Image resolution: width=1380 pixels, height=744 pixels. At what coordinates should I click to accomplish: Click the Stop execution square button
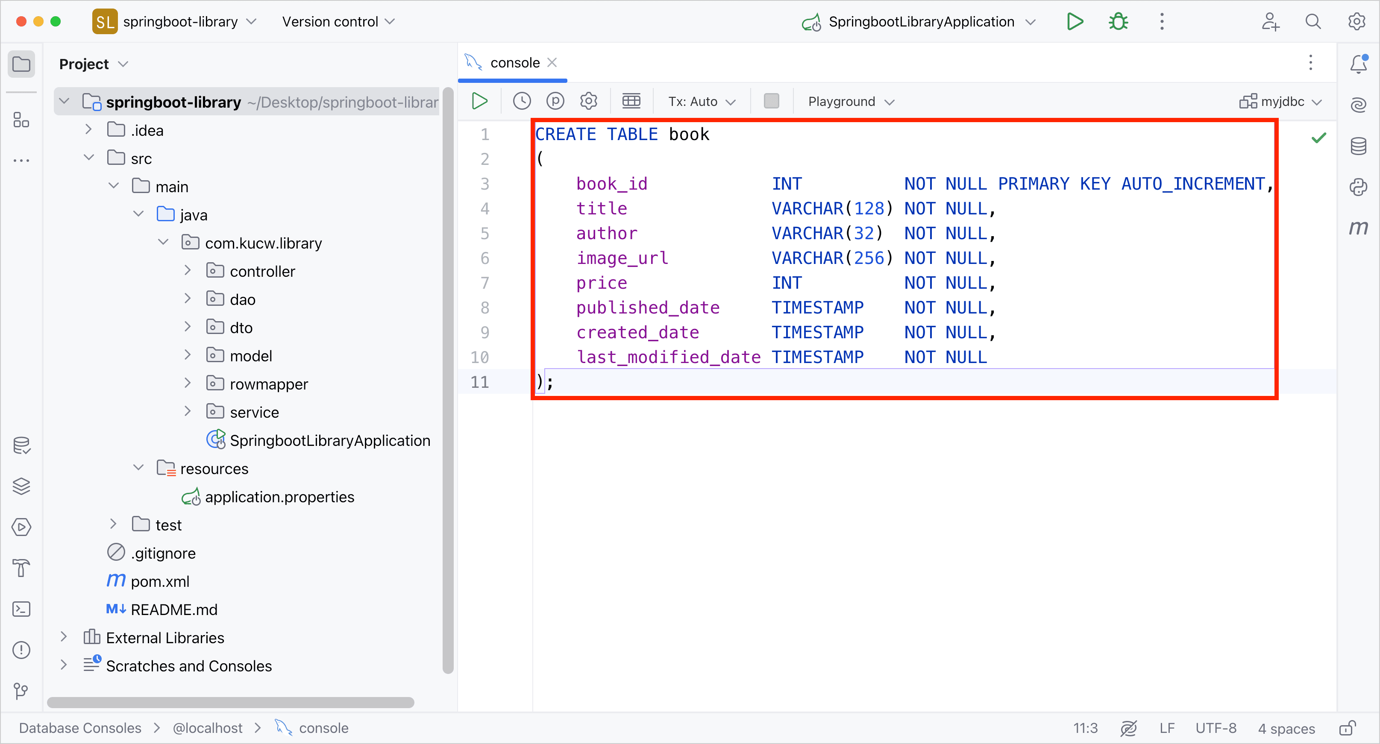(772, 101)
